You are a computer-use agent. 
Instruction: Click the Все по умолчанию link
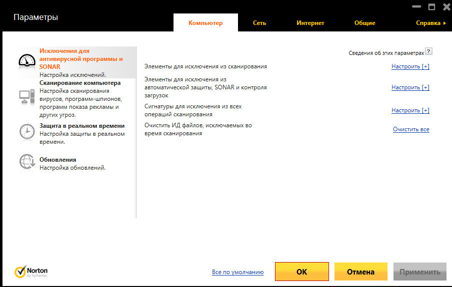237,272
